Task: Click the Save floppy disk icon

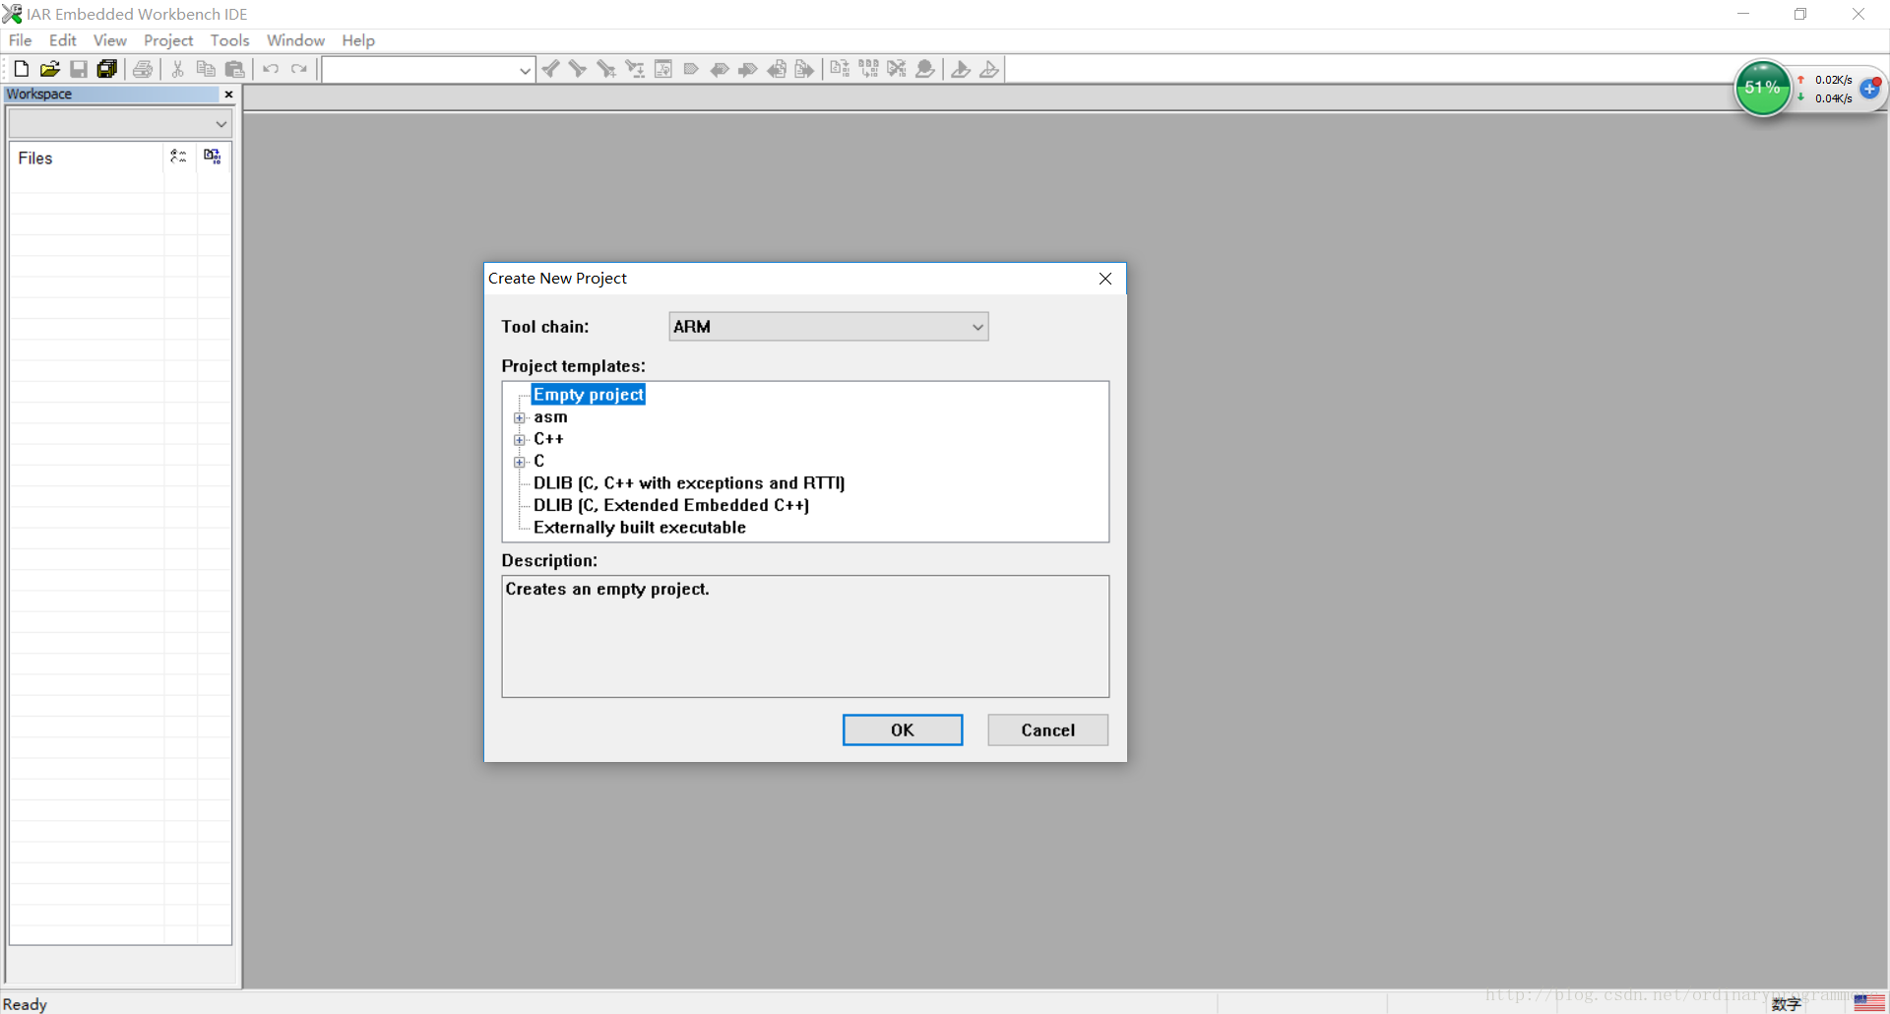Action: point(78,69)
